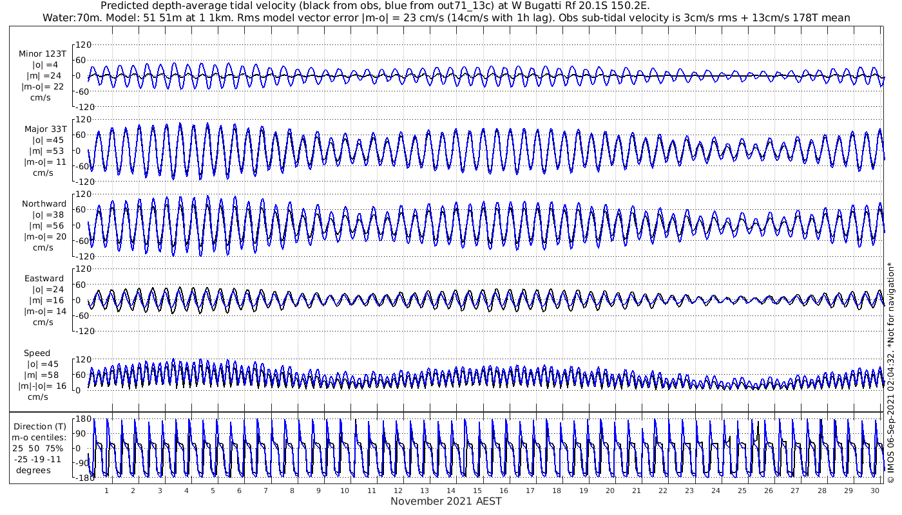Click the day 22 tick on the date axis
The height and width of the screenshot is (515, 902).
pos(663,491)
